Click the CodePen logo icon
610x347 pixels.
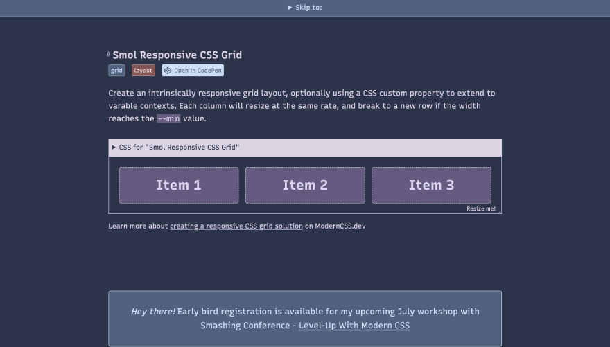[168, 71]
